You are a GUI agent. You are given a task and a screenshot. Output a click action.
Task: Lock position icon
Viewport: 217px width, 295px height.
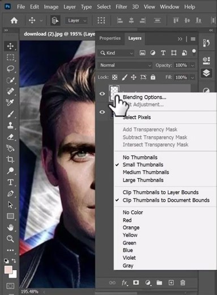[x=134, y=77]
